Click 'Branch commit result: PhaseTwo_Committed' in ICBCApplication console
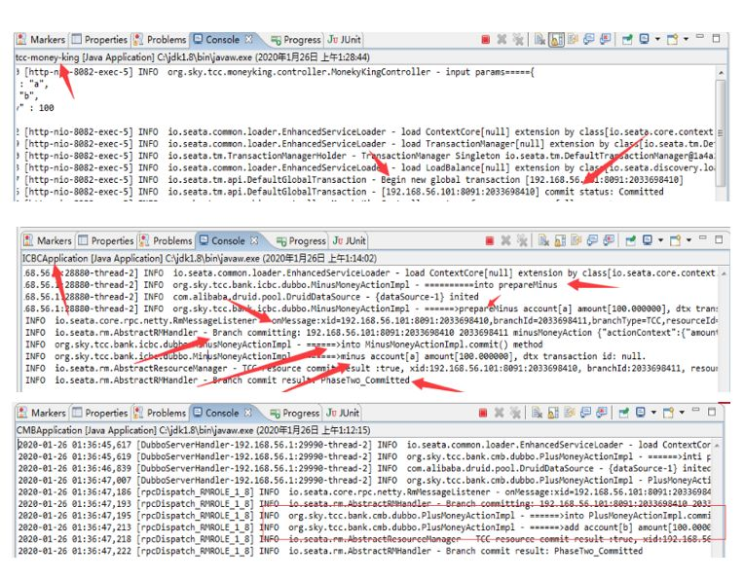The image size is (744, 580). [x=217, y=380]
